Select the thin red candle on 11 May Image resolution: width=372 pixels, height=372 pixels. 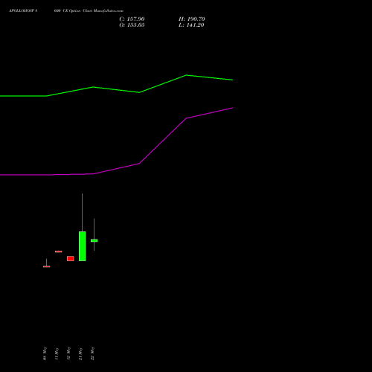tap(59, 251)
